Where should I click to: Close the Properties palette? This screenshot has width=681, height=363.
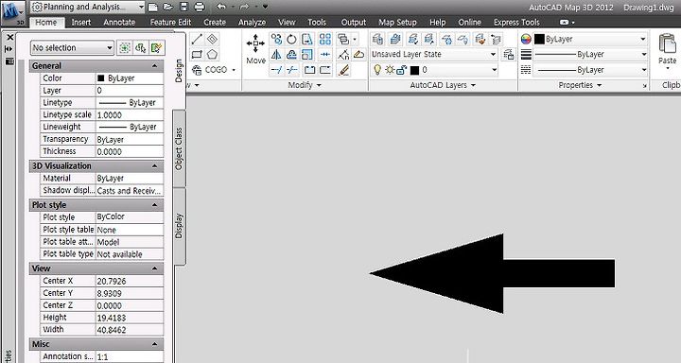coord(9,38)
